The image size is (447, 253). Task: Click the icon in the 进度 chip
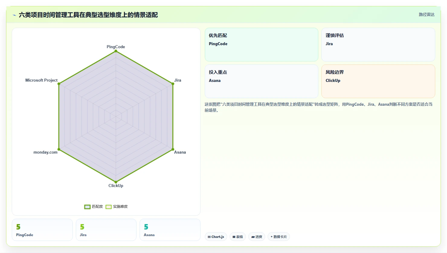coord(253,237)
